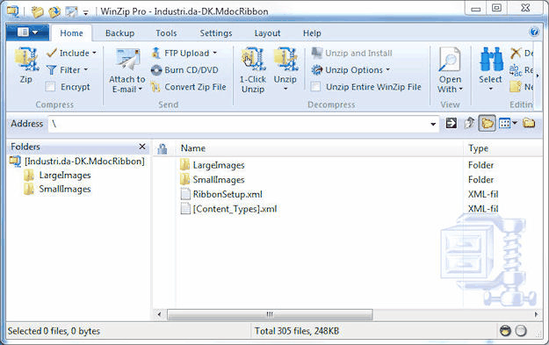Screen dimensions: 549x345
Task: Click the New Folder icon in Editing group
Action: [516, 86]
